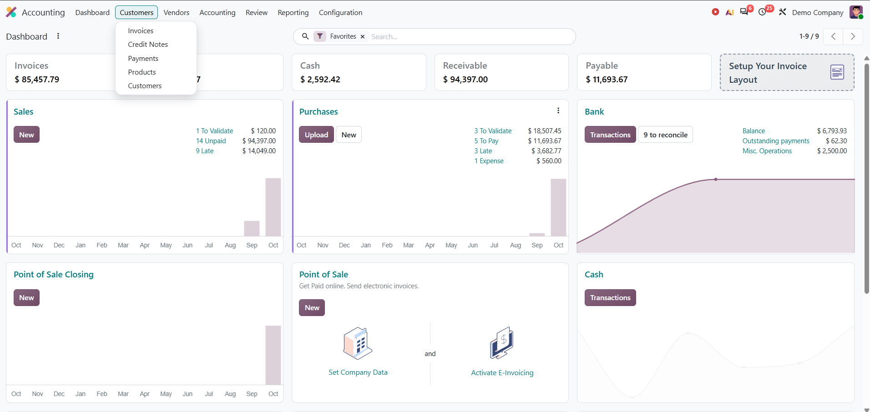The image size is (870, 412).
Task: Open the Review menu
Action: pyautogui.click(x=257, y=12)
